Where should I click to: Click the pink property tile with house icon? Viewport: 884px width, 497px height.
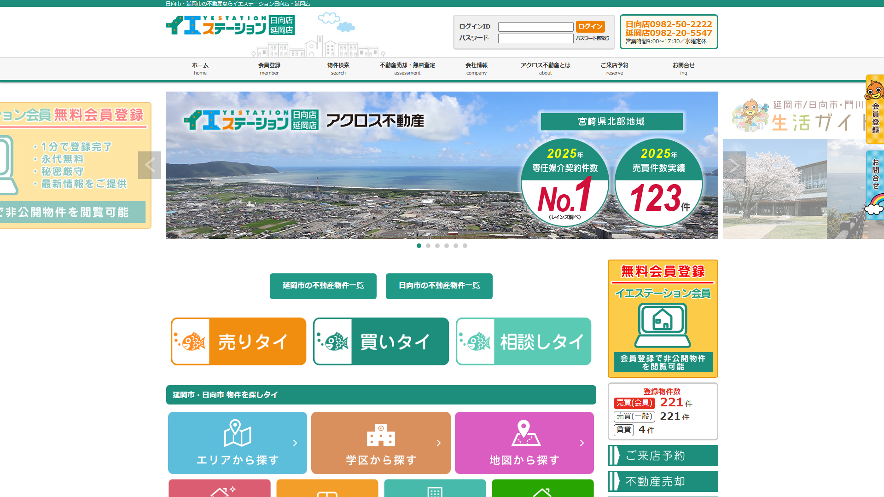coord(220,488)
